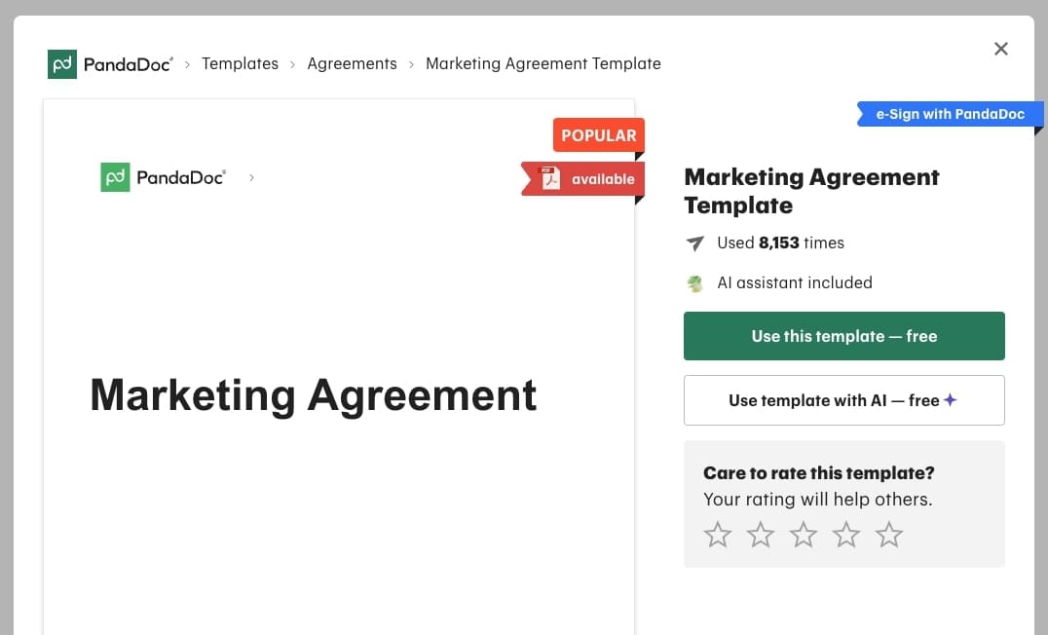Click the blue 'e-Sign with PandaDoc' ribbon
The image size is (1048, 635).
point(950,114)
